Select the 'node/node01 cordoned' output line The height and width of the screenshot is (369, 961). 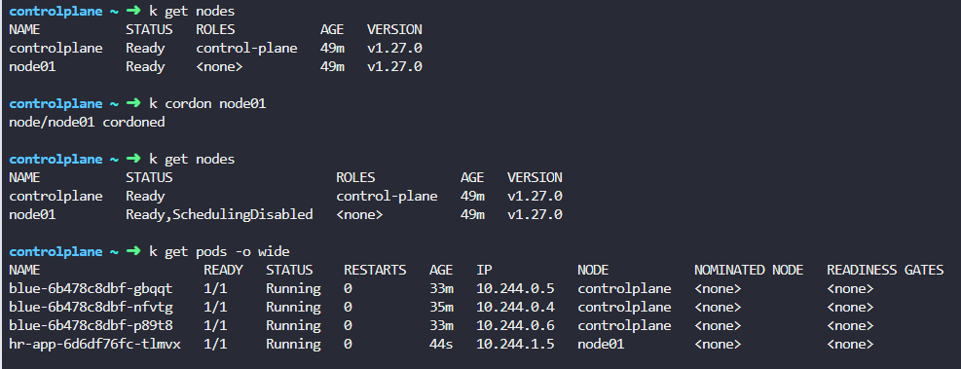87,122
